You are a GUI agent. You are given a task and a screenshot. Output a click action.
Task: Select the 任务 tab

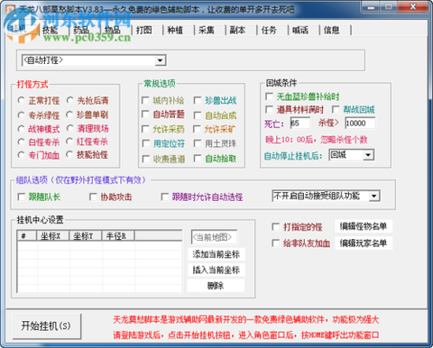[269, 31]
